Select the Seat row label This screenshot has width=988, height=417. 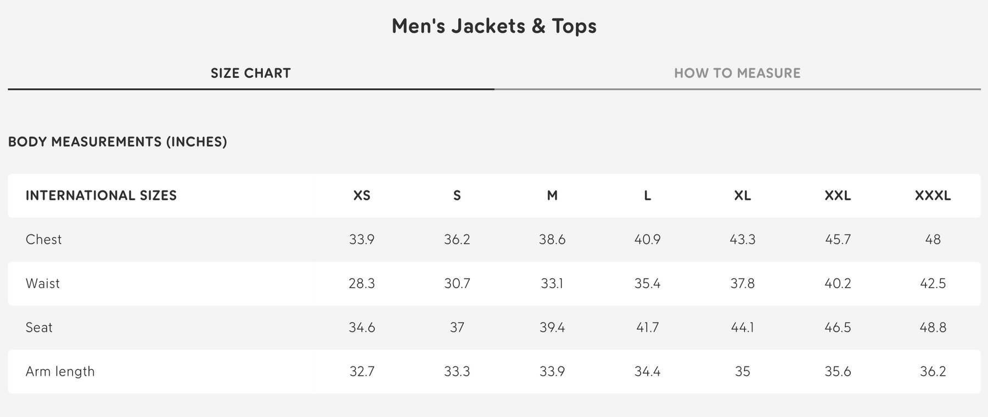(39, 327)
